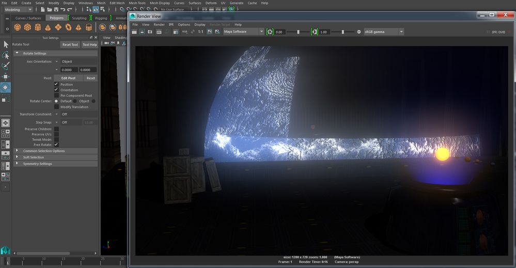Click the gamma value field 1.00
516x268 pixels.
(324, 32)
